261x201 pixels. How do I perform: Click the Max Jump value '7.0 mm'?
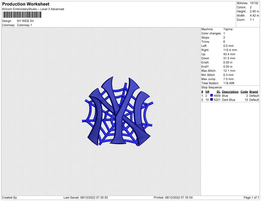click(228, 79)
